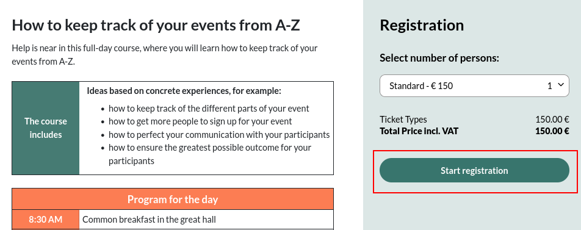Click 'Ideas based on concrete experiences' text

(184, 91)
